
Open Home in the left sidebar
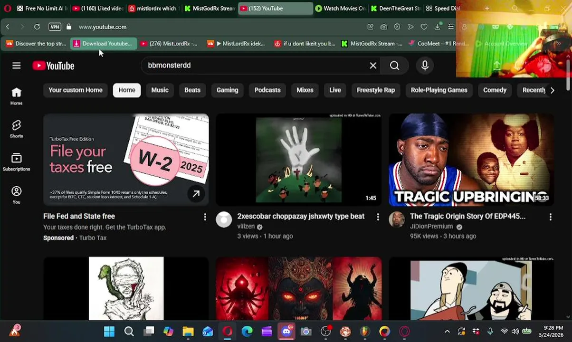pos(16,96)
